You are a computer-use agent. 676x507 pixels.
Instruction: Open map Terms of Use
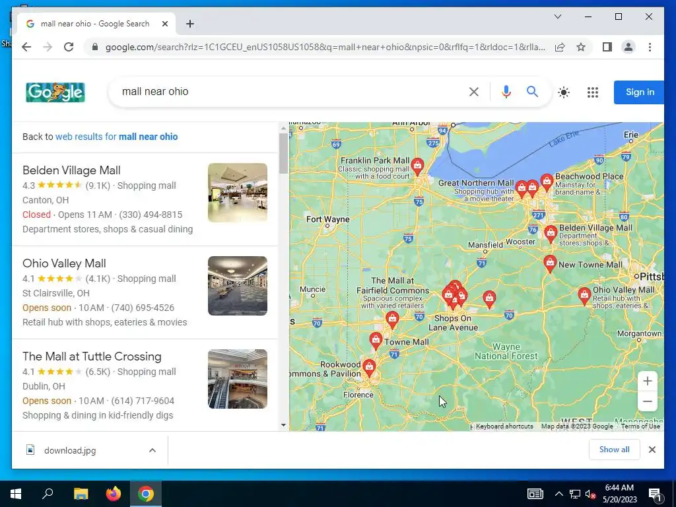coord(640,426)
